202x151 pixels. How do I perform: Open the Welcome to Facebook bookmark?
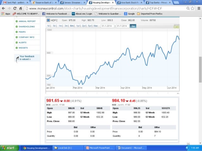point(56,14)
